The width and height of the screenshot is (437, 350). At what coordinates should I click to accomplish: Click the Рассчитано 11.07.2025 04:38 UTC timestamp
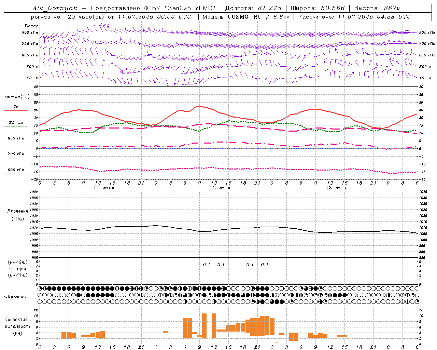(355, 17)
